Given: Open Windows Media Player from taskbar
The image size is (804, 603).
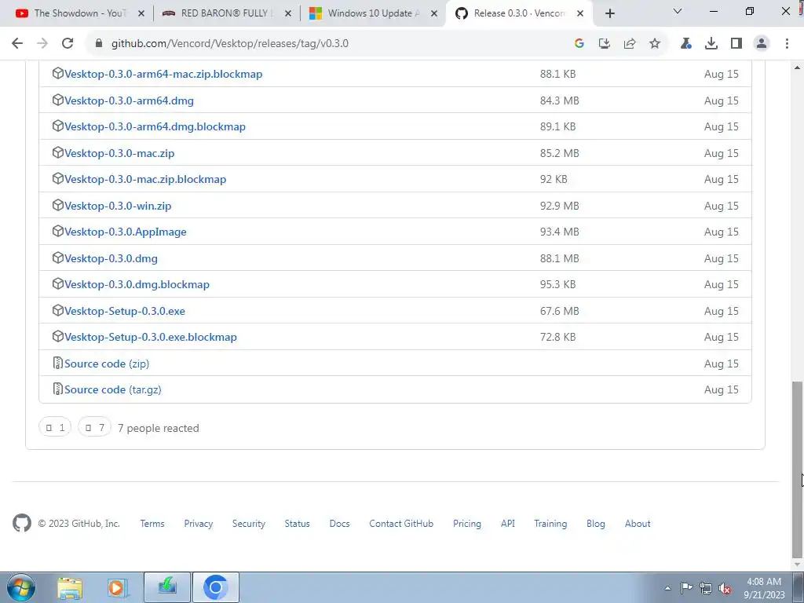Looking at the screenshot, I should [x=118, y=588].
